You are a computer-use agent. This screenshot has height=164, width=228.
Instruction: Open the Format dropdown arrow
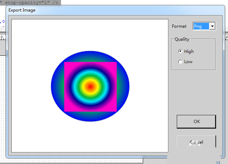[212, 26]
